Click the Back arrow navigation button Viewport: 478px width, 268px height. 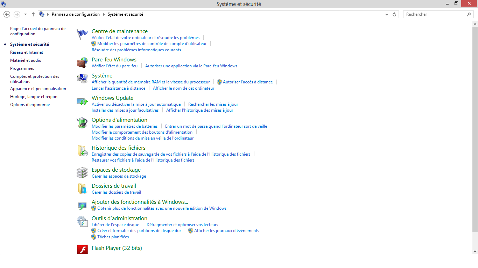coord(7,14)
